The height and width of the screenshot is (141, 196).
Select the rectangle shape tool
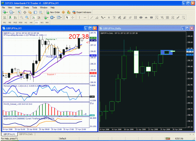pyautogui.click(x=151, y=17)
